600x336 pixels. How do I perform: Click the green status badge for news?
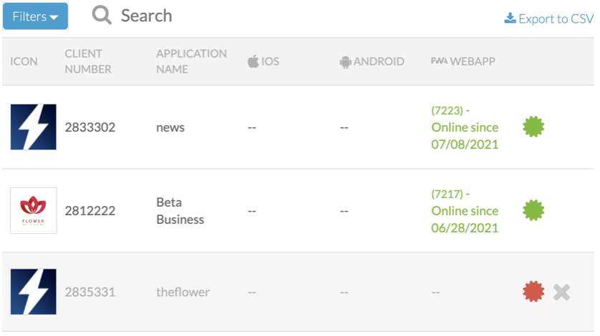click(533, 127)
